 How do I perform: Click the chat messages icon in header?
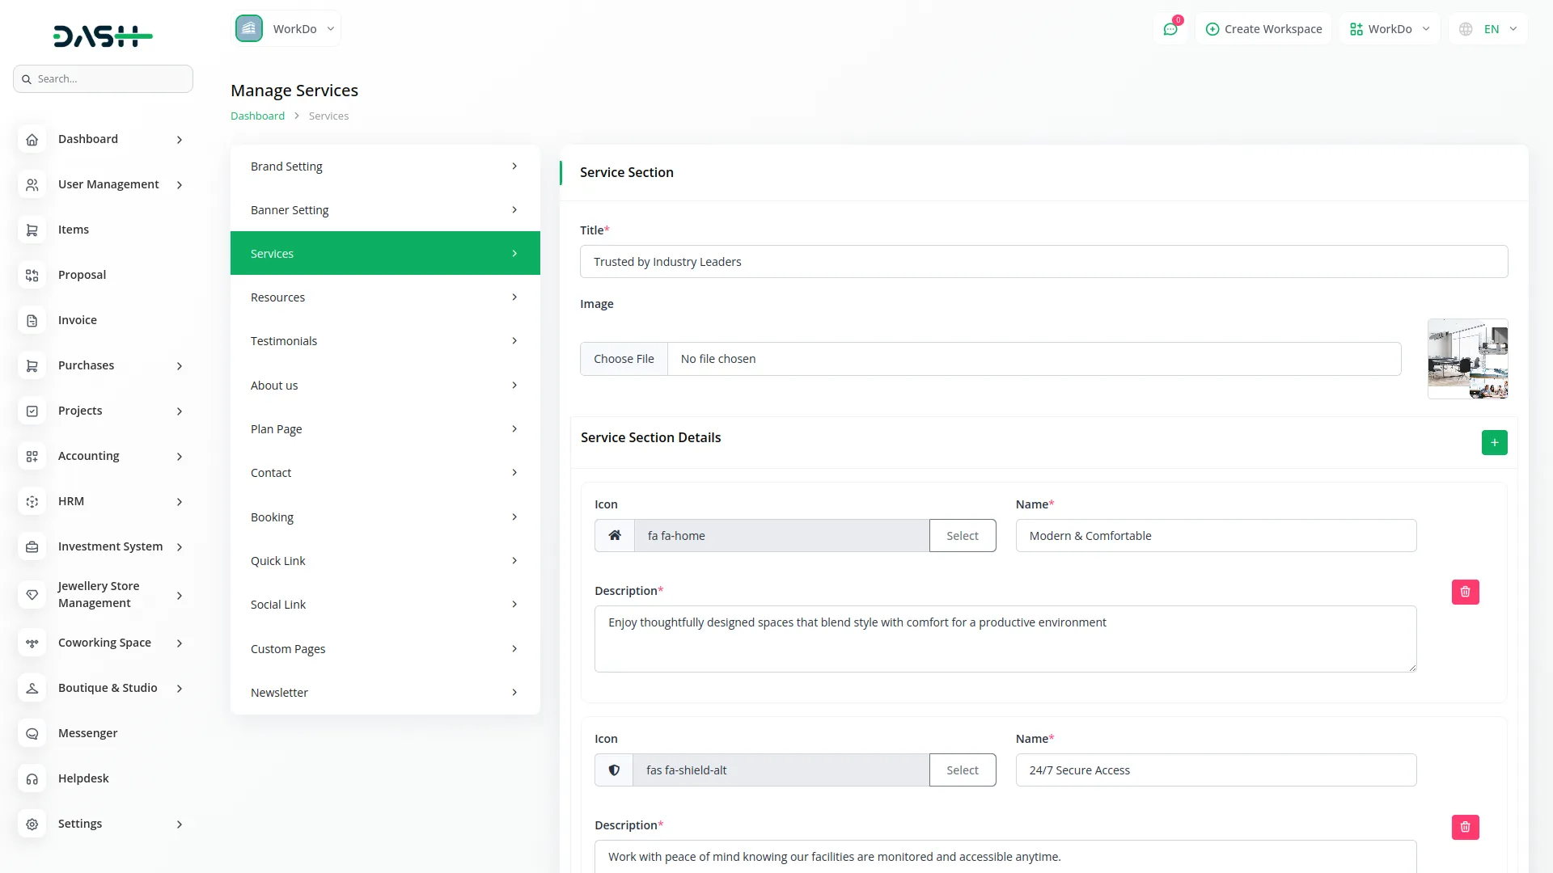point(1170,29)
